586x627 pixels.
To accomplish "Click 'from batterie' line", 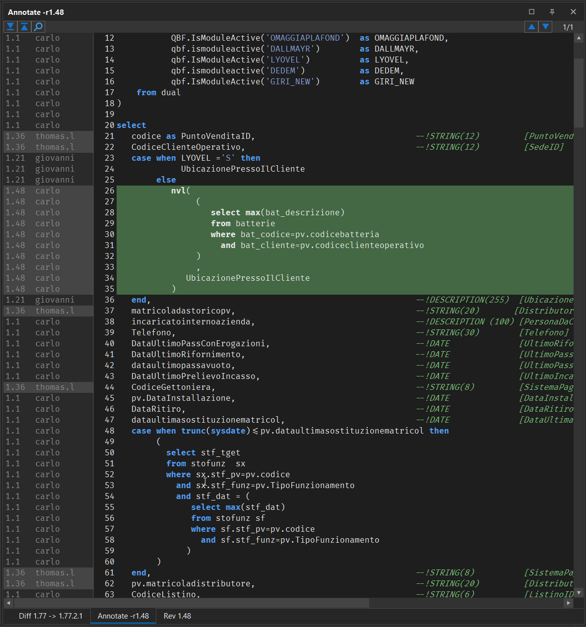I will [243, 224].
